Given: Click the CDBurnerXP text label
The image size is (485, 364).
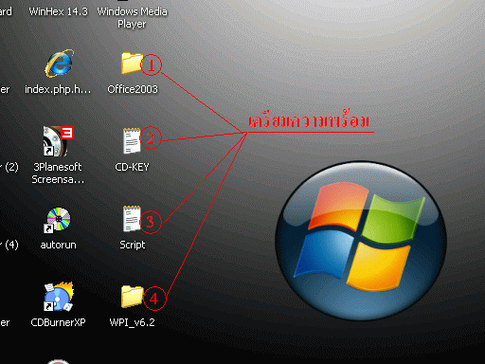Looking at the screenshot, I should pos(58,322).
